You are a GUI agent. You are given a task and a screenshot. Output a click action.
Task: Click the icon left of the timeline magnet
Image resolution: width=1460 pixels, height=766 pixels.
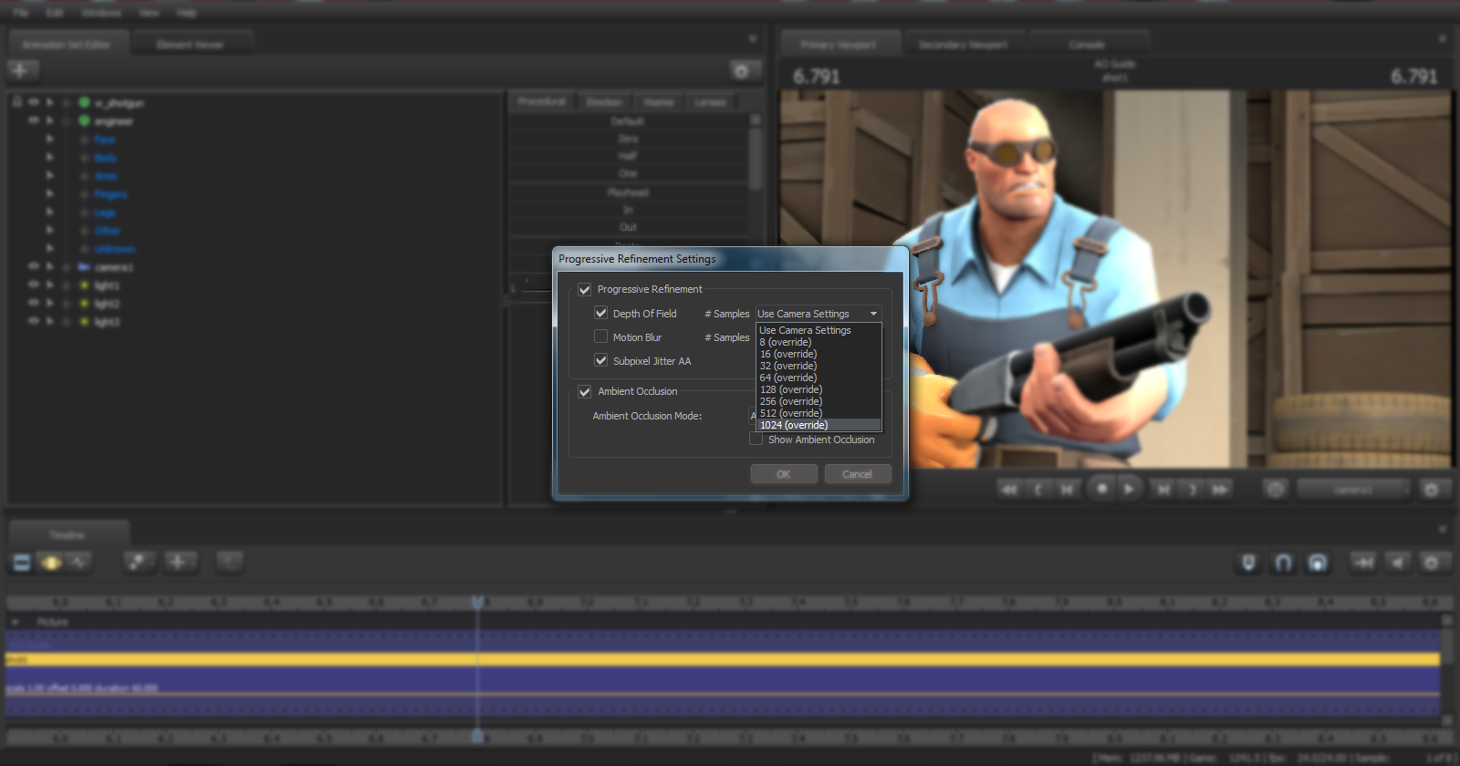(x=1248, y=563)
